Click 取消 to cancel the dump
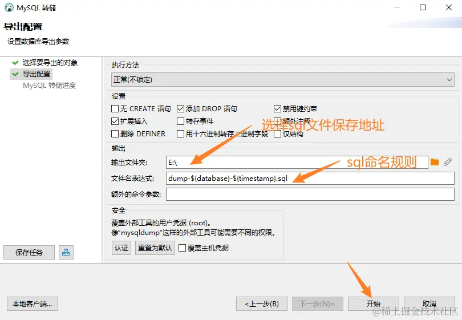This screenshot has height=320, width=462. [x=429, y=304]
